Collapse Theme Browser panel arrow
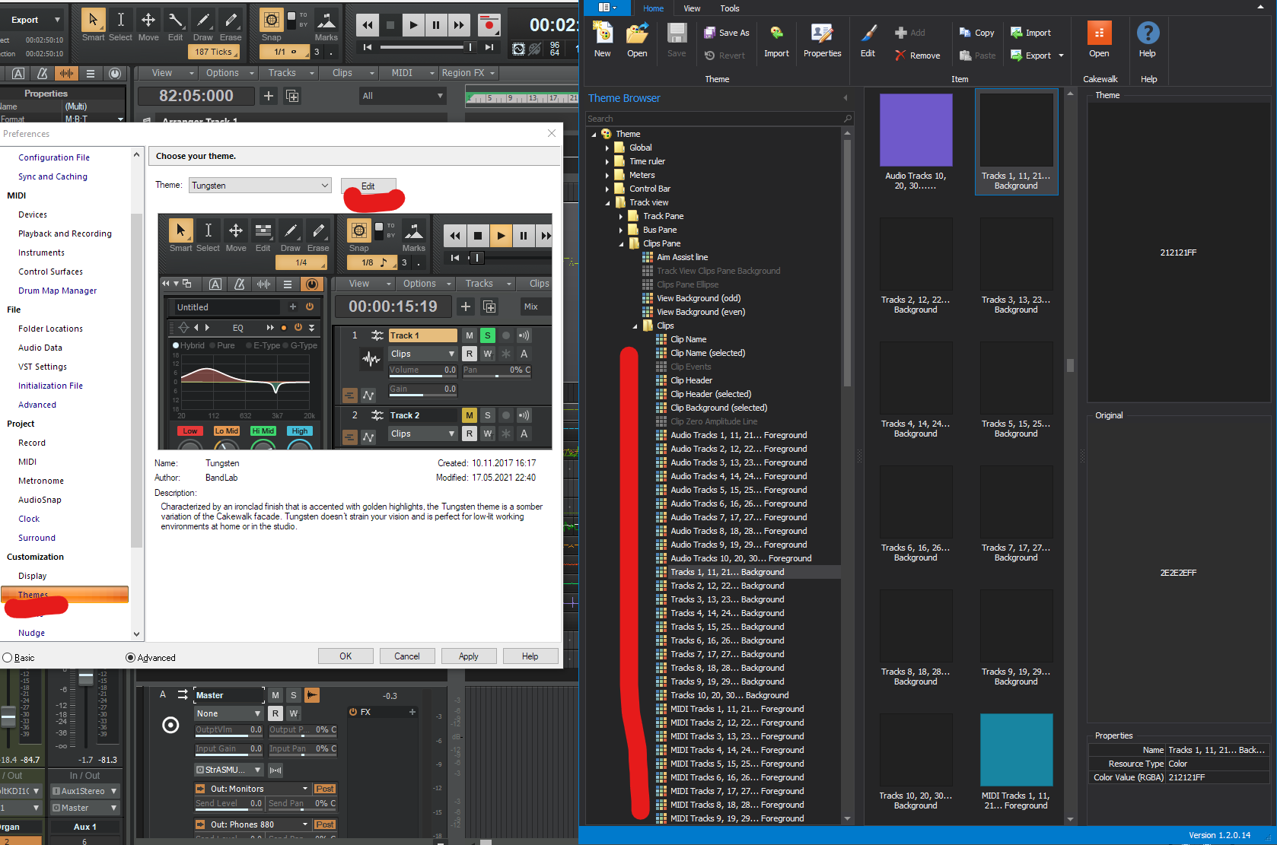This screenshot has height=845, width=1277. [845, 98]
